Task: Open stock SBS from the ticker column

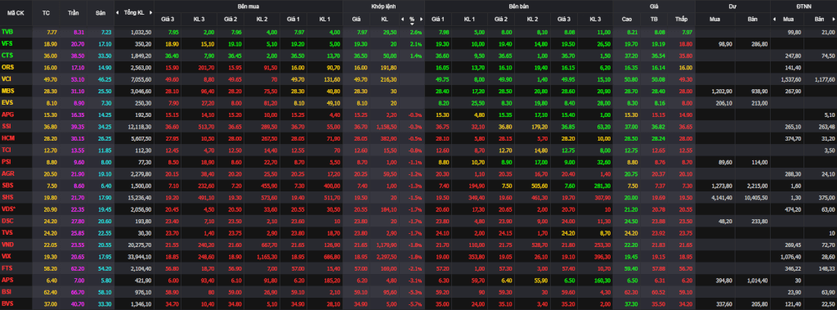Action: point(7,185)
